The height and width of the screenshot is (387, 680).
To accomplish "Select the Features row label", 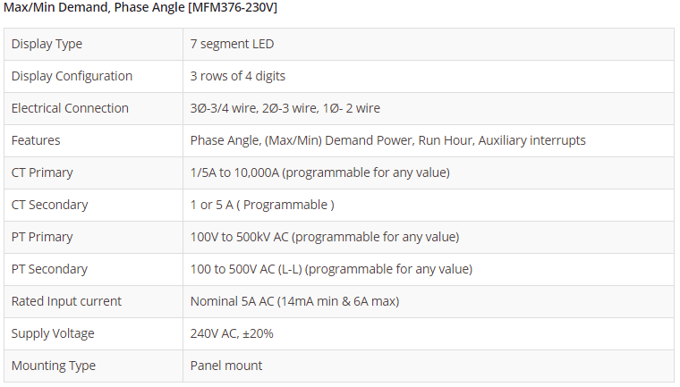I will [x=36, y=140].
